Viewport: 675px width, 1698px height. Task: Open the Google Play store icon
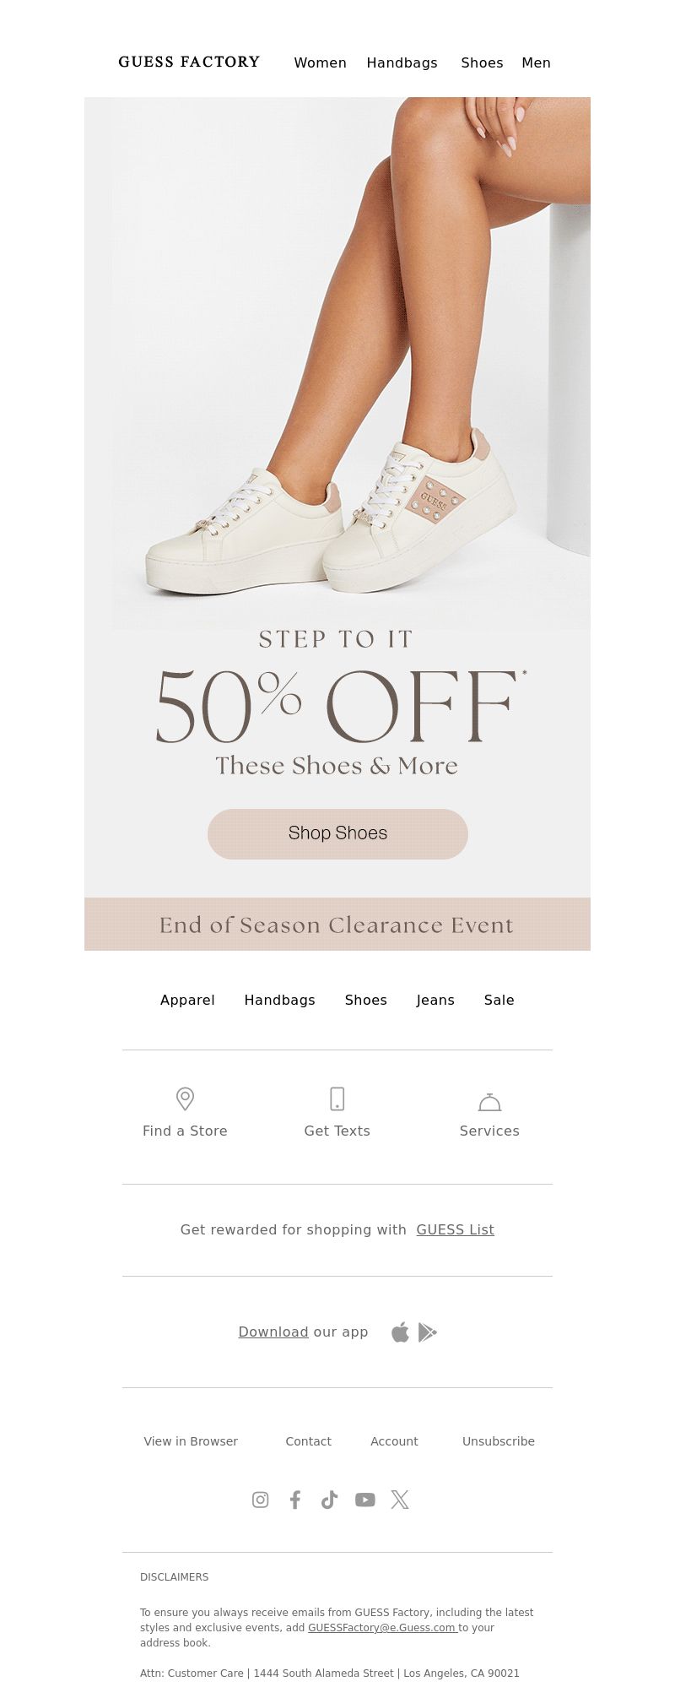click(x=428, y=1332)
